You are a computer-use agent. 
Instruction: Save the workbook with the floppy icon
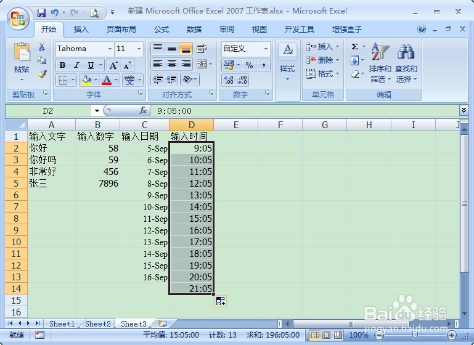click(41, 13)
